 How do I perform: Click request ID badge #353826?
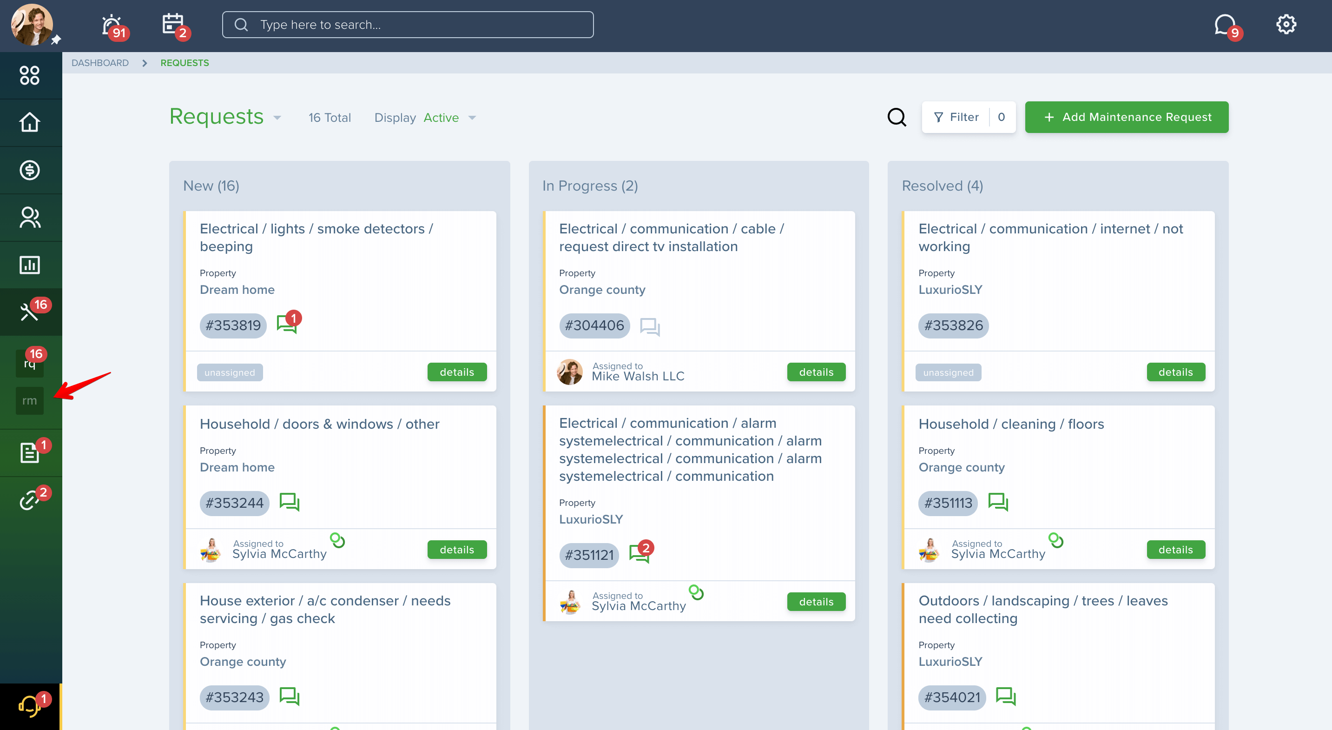pyautogui.click(x=953, y=325)
